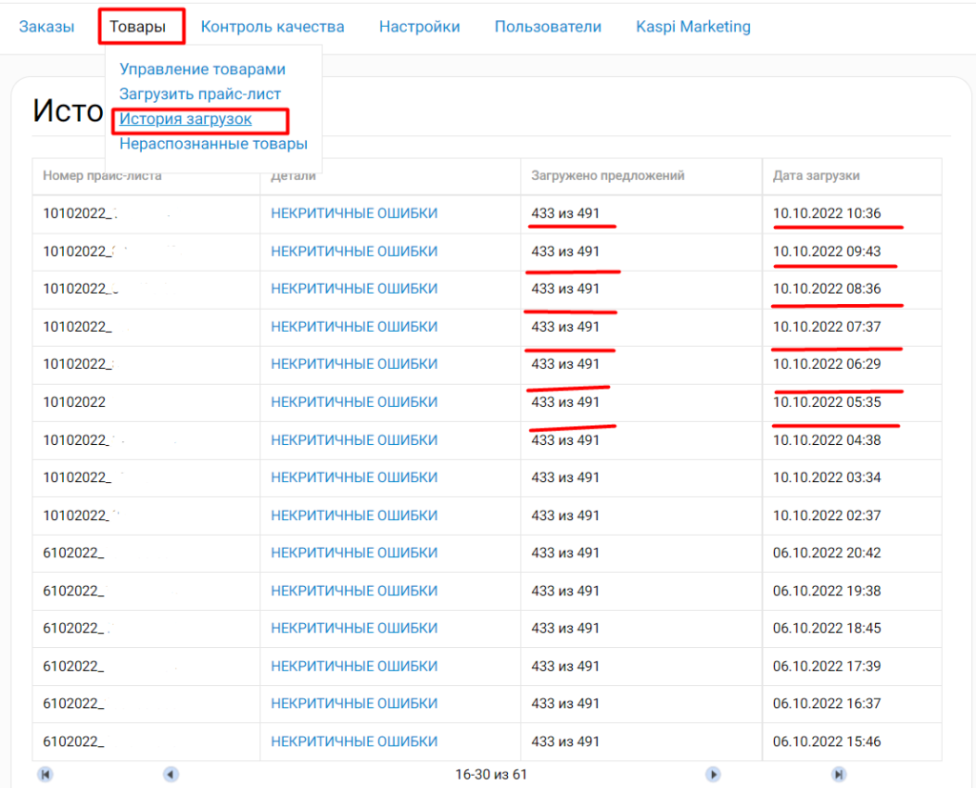Go to the previous page arrow
Image resolution: width=976 pixels, height=788 pixels.
[172, 775]
